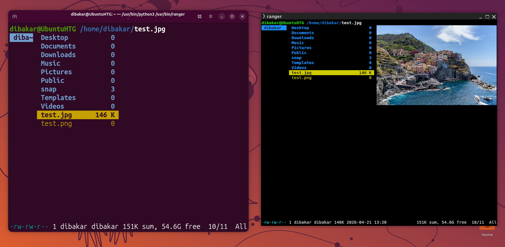Image resolution: width=505 pixels, height=247 pixels.
Task: Click the 'ranger' title of right window
Action: (274, 16)
